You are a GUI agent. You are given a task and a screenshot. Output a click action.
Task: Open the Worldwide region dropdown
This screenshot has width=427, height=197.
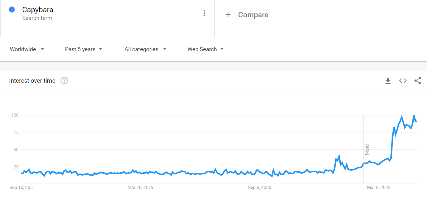27,49
